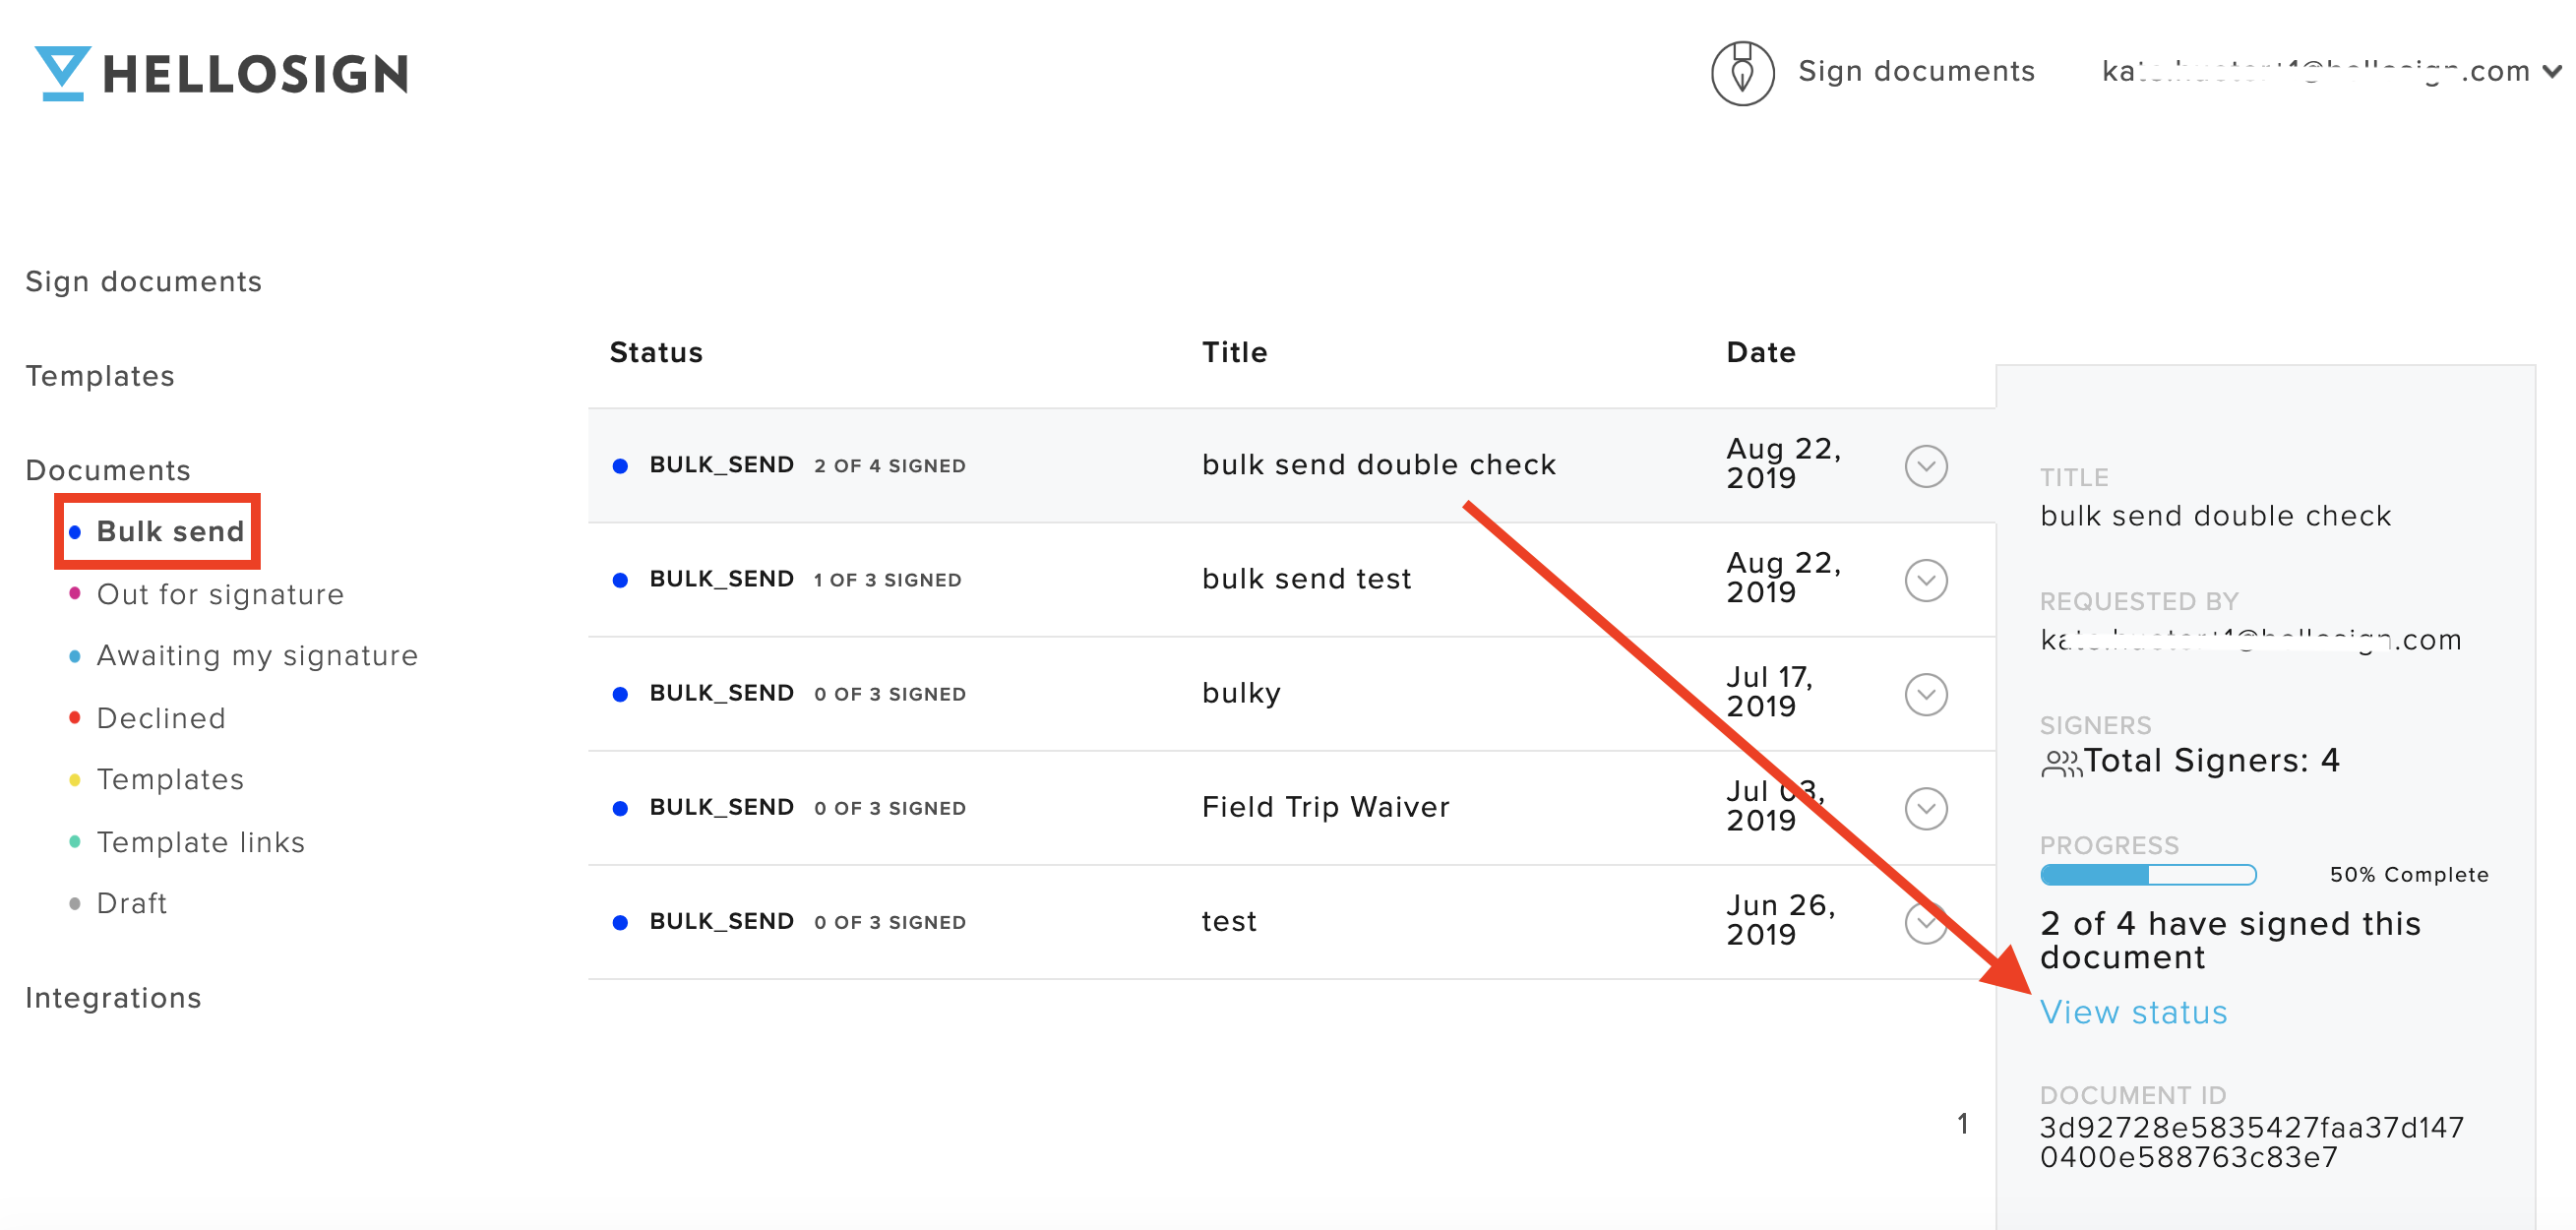Expand the bulk send double check row
This screenshot has height=1230, width=2576.
[1925, 466]
